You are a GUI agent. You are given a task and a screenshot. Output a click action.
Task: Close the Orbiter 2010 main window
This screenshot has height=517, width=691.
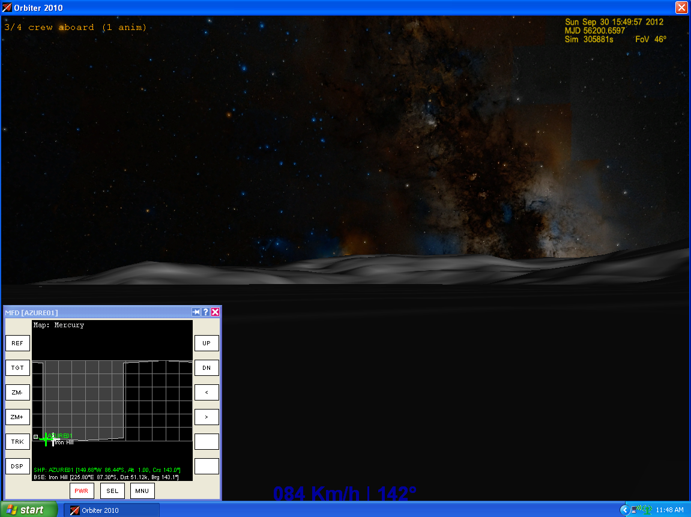pyautogui.click(x=681, y=7)
